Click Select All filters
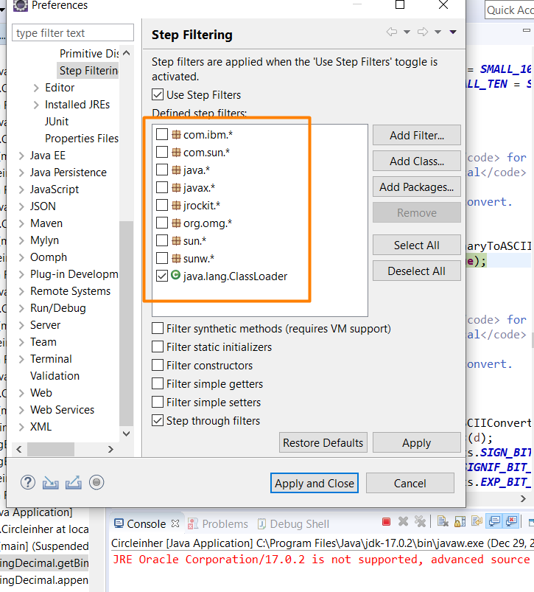The height and width of the screenshot is (592, 534). (x=417, y=245)
